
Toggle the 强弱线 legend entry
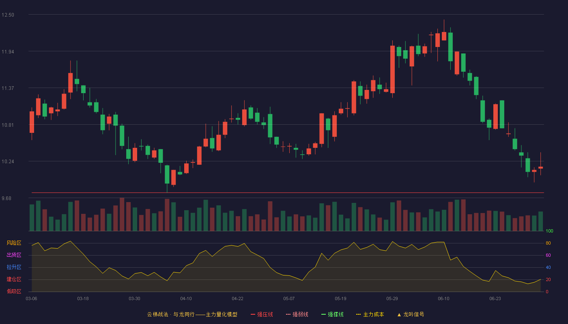(x=297, y=314)
